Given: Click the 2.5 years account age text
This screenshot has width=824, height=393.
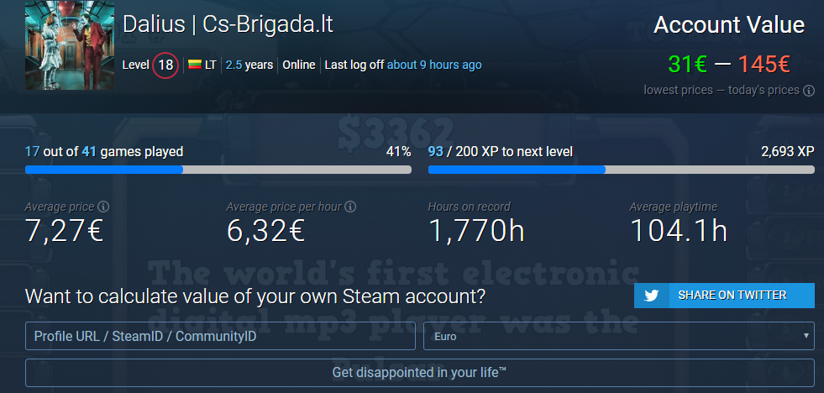Looking at the screenshot, I should [249, 65].
